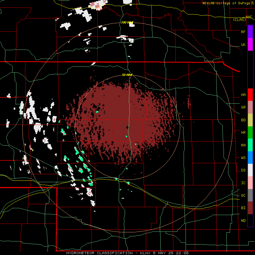Click the 'HR' legend label
The height and width of the screenshot is (255, 255).
[243, 133]
